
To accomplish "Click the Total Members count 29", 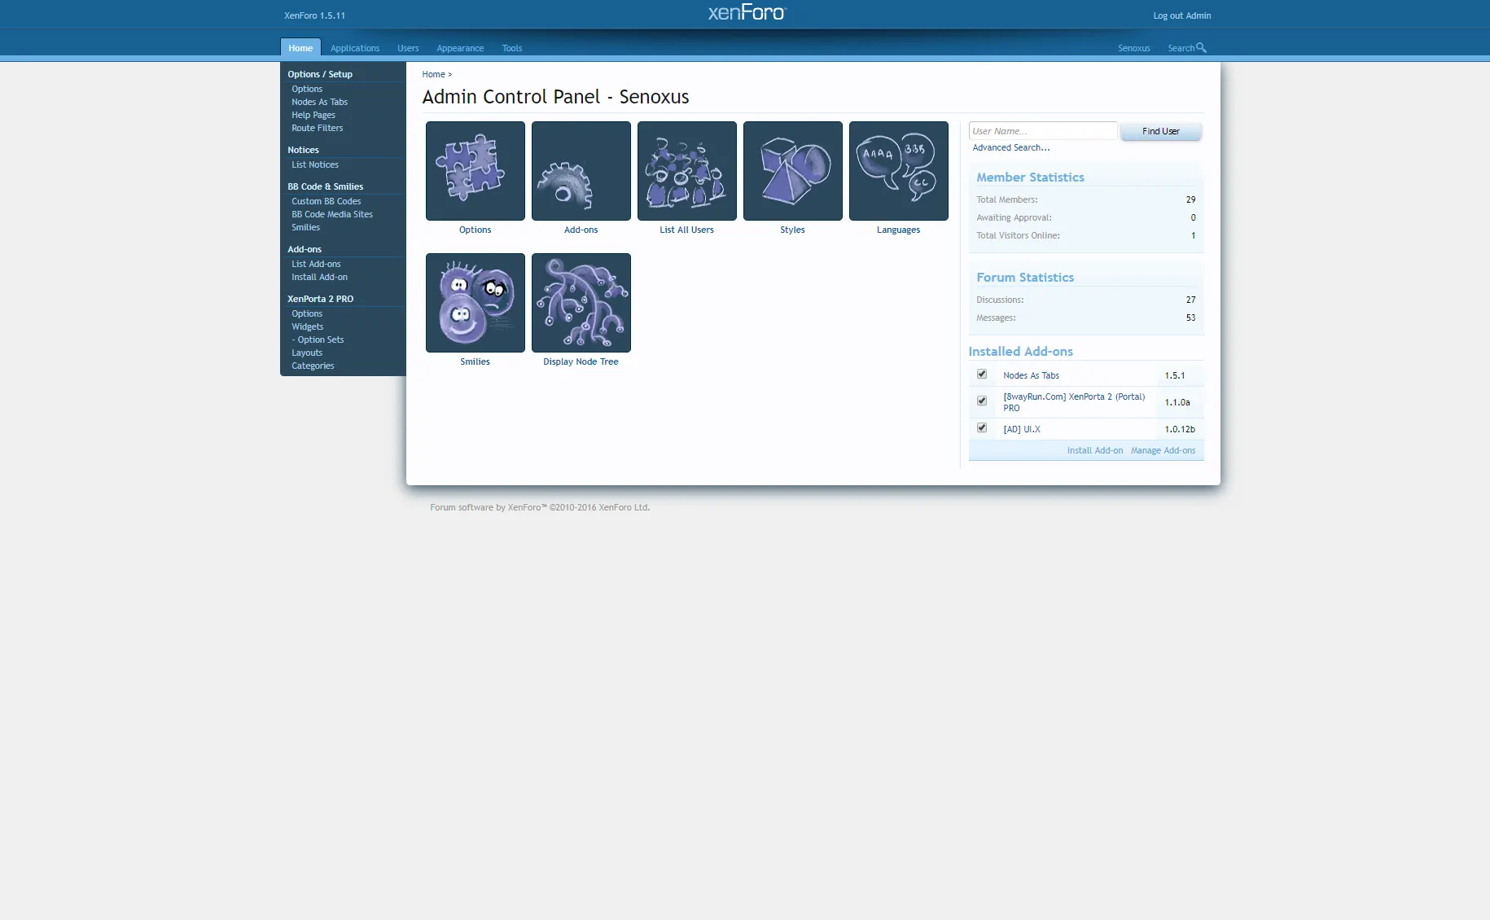I will (x=1191, y=200).
